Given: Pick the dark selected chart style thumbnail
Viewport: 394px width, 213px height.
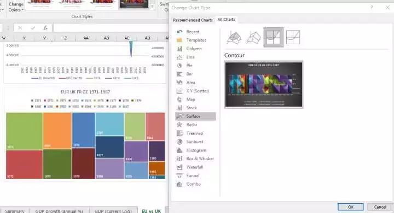Looking at the screenshot, I should [134, 4].
